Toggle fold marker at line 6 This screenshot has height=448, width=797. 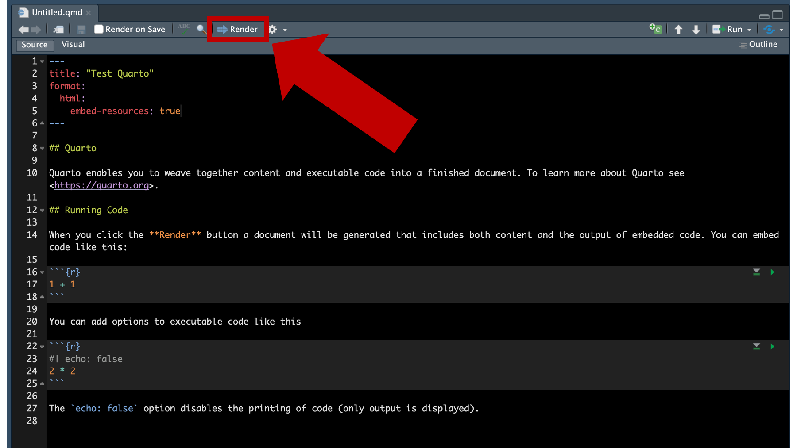tap(42, 123)
